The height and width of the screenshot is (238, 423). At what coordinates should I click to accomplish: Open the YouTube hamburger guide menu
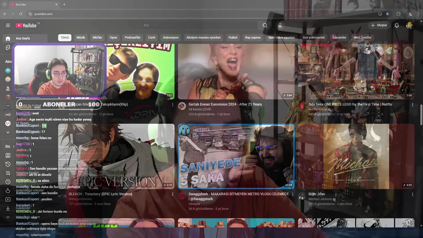(8, 25)
